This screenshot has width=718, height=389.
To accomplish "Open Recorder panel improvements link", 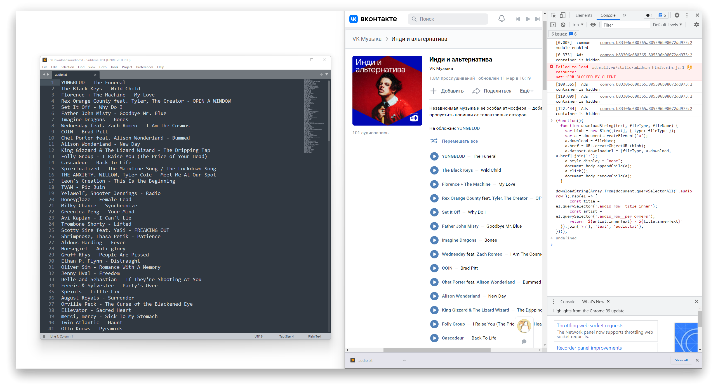I will [589, 348].
